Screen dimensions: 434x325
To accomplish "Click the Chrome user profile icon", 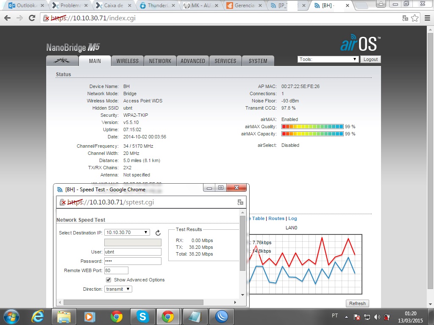I will coord(381,3).
